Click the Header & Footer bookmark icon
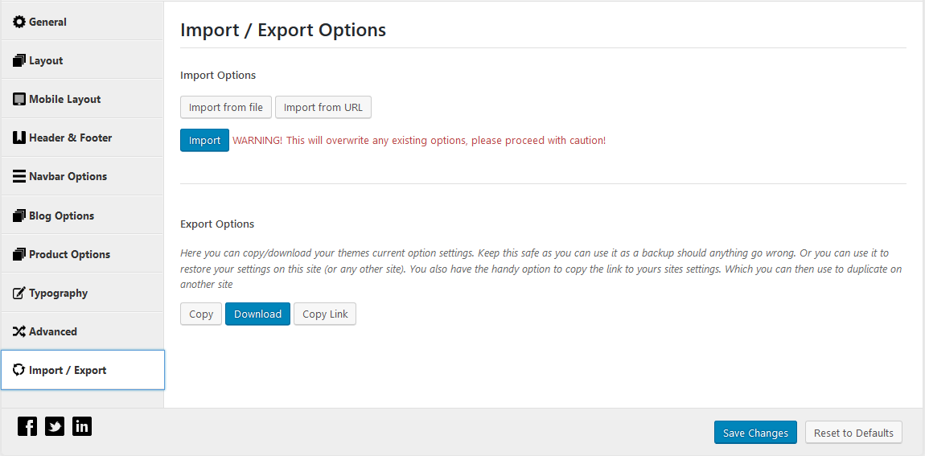 click(18, 138)
